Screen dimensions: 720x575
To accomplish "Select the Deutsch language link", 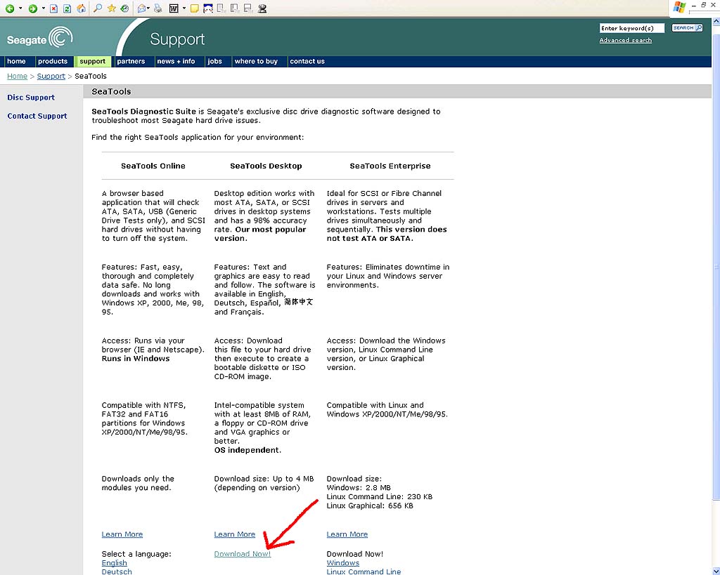I will coord(117,571).
